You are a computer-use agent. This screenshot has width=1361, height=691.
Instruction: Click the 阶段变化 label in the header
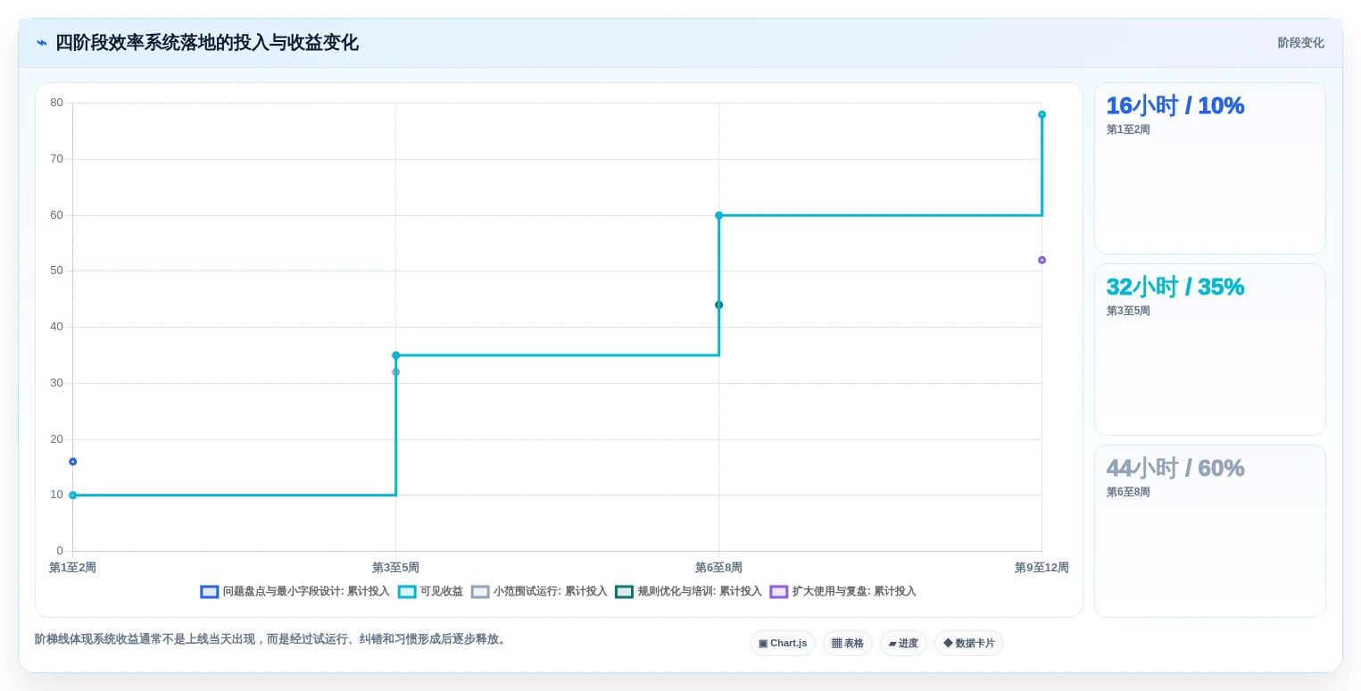pos(1300,43)
